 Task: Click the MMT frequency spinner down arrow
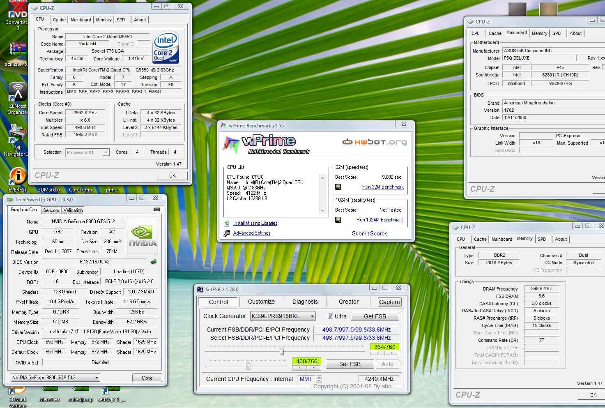(x=319, y=381)
